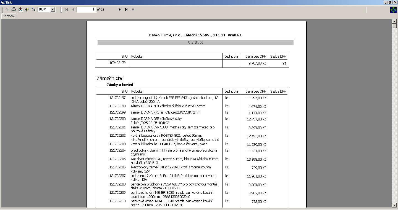398x210 pixels.
Task: Click the Tisk window icon in title bar
Action: (x=2, y=2)
